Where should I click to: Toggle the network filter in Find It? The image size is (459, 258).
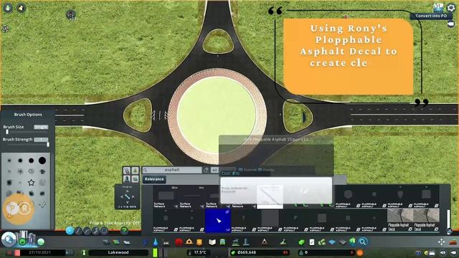[x=127, y=171]
